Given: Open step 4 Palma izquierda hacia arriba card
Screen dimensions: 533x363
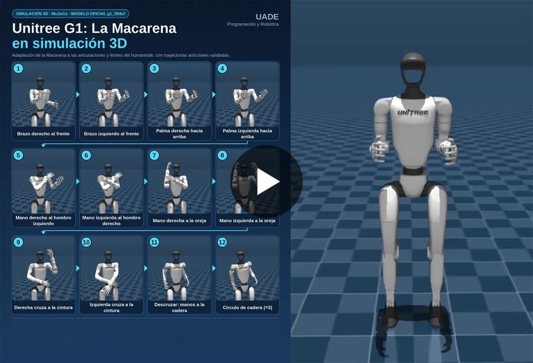Looking at the screenshot, I should (247, 101).
